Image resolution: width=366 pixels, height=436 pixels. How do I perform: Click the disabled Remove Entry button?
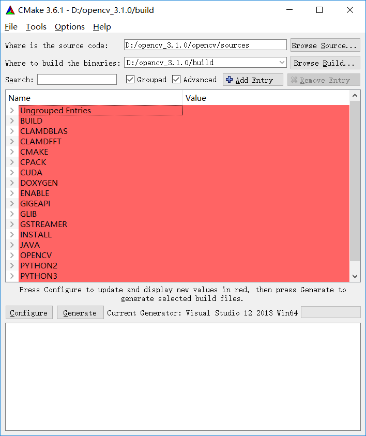pos(324,80)
